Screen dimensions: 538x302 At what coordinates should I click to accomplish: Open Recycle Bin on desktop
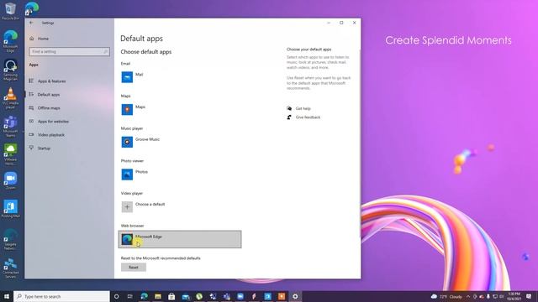tap(10, 11)
